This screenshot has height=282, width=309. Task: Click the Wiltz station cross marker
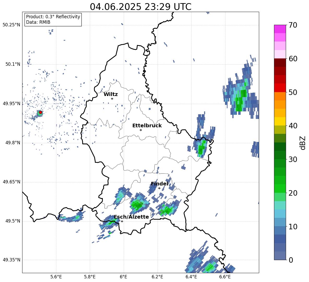pyautogui.click(x=112, y=99)
